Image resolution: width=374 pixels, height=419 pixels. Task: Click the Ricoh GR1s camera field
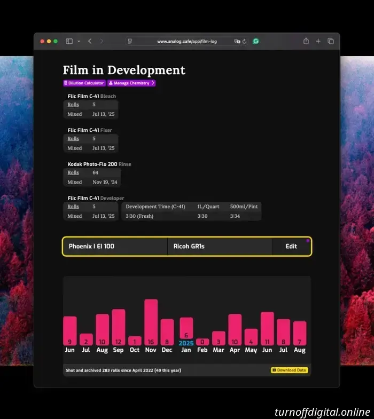point(220,247)
